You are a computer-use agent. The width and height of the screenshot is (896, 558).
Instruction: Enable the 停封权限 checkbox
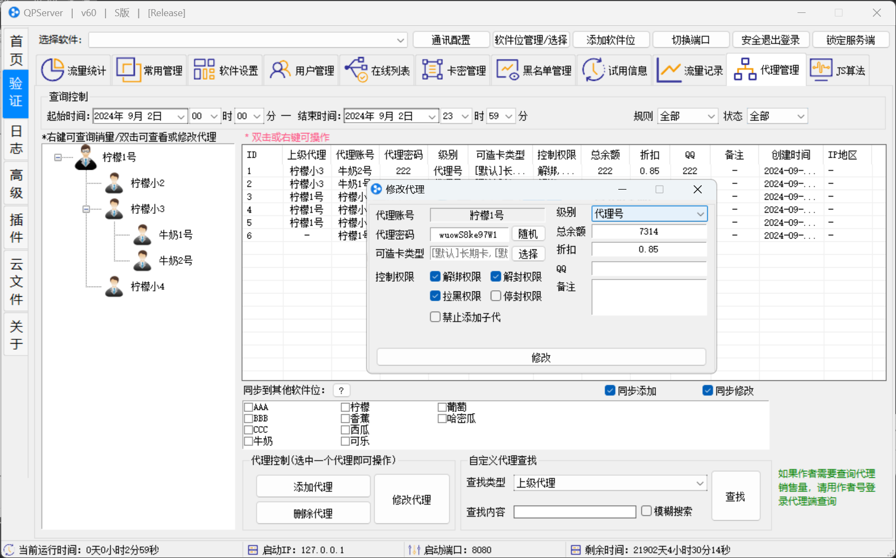coord(496,296)
